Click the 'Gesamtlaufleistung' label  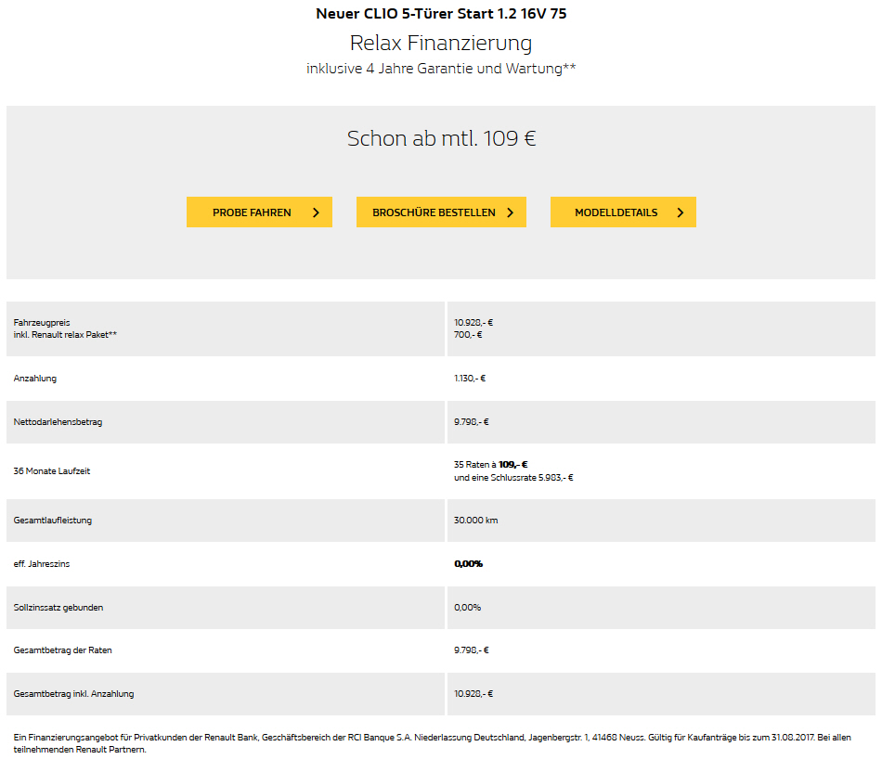pyautogui.click(x=53, y=521)
